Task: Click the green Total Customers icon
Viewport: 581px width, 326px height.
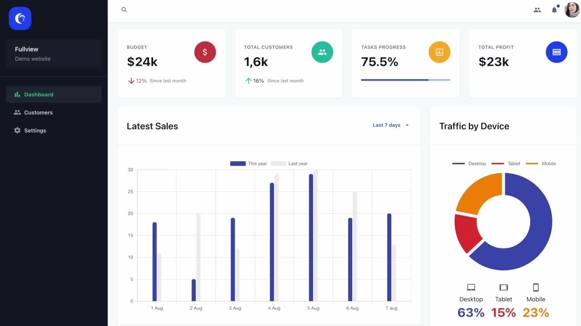Action: 322,52
